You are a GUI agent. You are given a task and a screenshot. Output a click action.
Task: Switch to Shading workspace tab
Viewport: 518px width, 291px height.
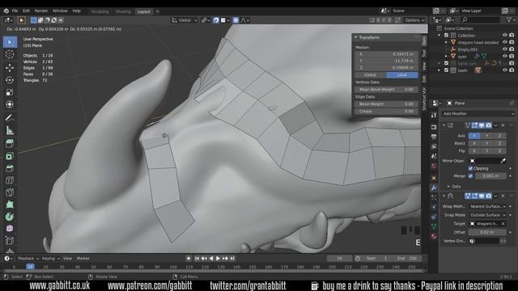123,11
